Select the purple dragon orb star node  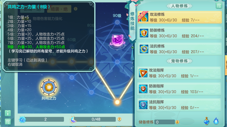coord(117,40)
